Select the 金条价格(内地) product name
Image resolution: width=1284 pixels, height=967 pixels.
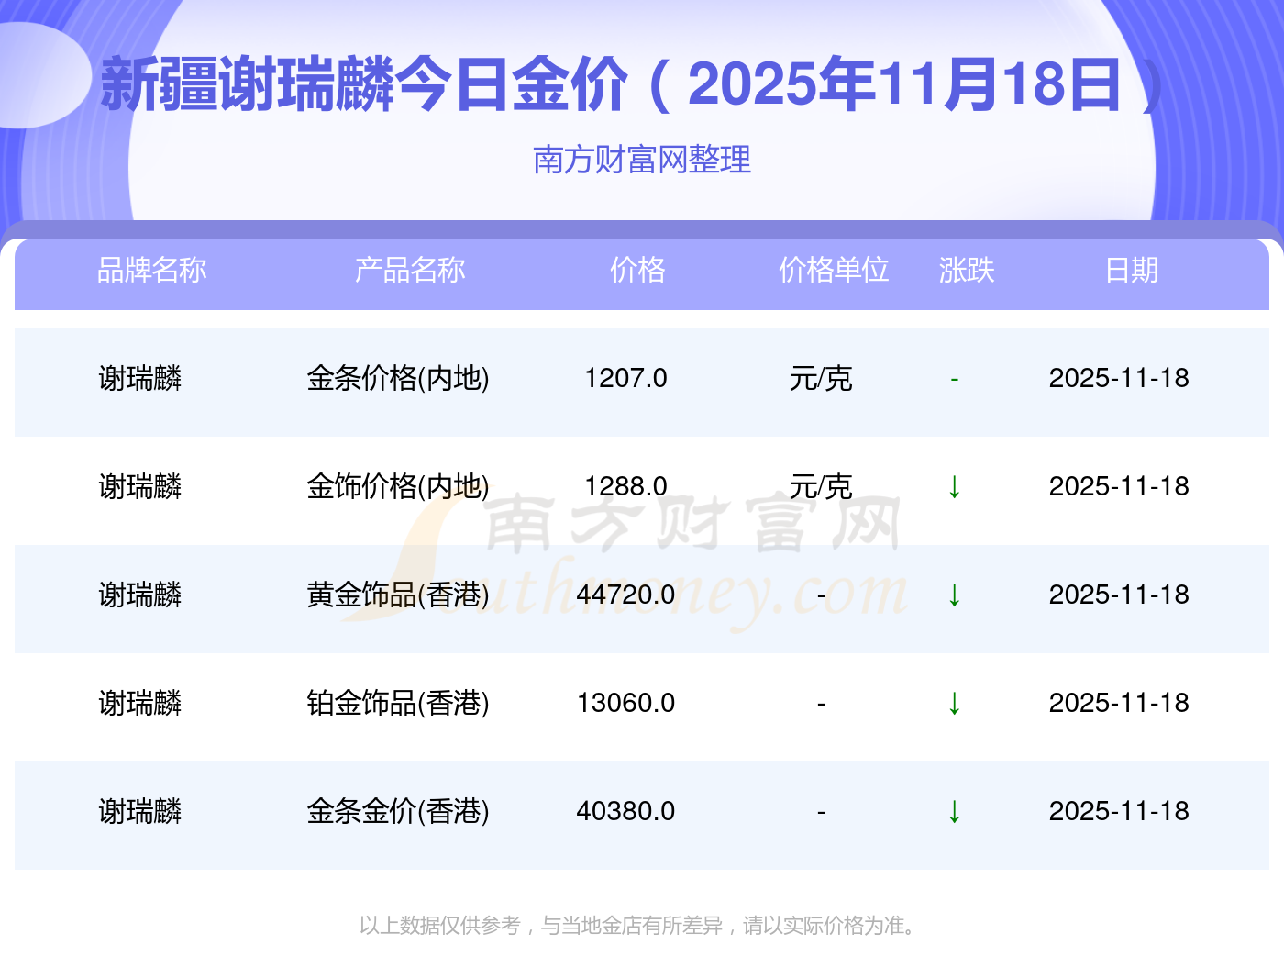[x=398, y=378]
